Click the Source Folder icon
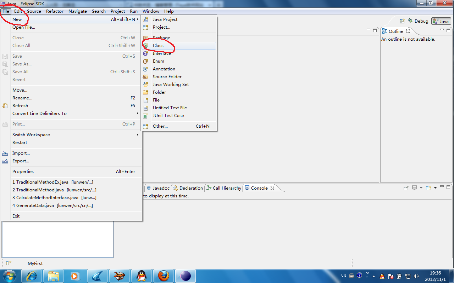Viewport: 454px width, 283px height. [145, 77]
